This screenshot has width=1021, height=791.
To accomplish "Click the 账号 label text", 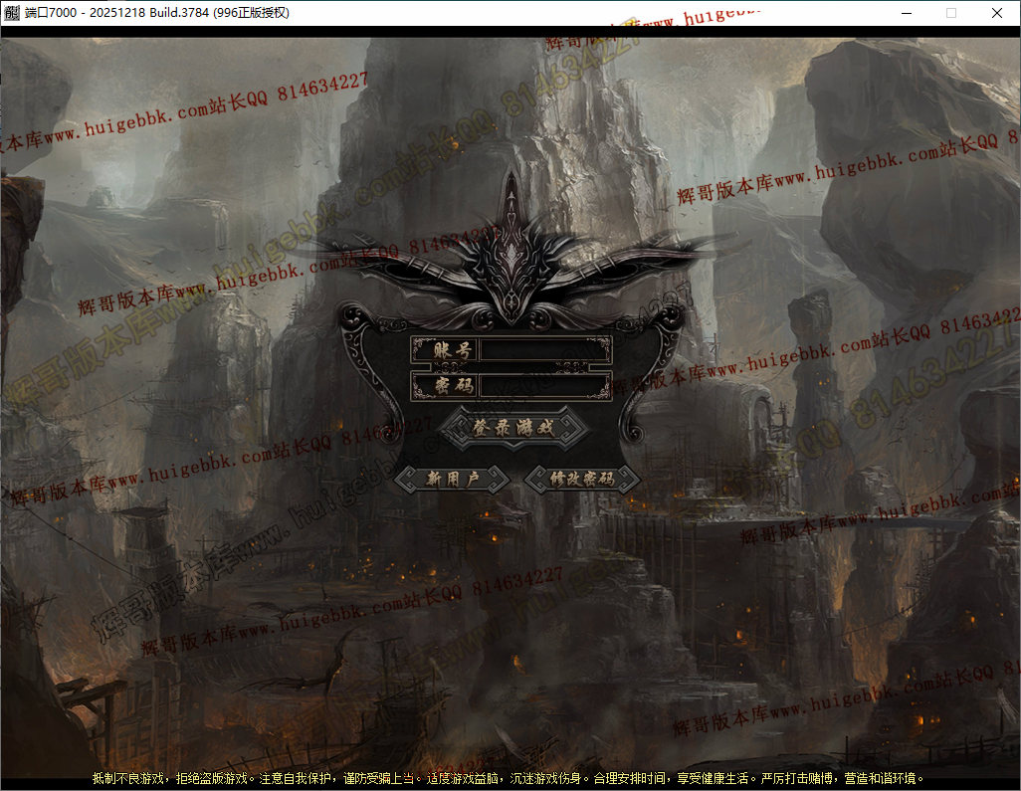I will pos(444,349).
